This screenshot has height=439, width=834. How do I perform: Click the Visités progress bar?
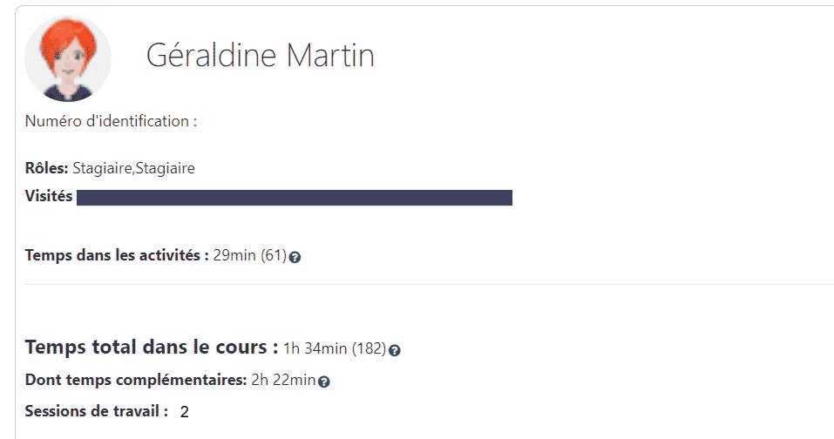pyautogui.click(x=295, y=198)
